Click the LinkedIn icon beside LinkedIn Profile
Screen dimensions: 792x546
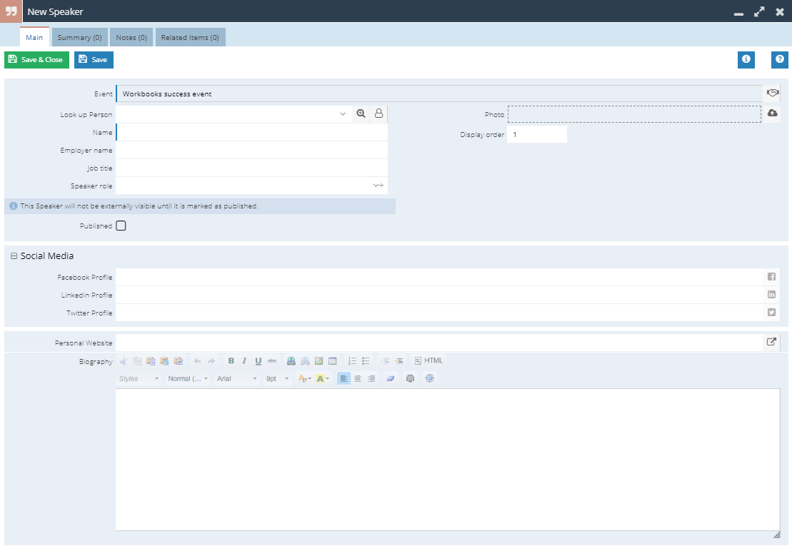pyautogui.click(x=771, y=295)
